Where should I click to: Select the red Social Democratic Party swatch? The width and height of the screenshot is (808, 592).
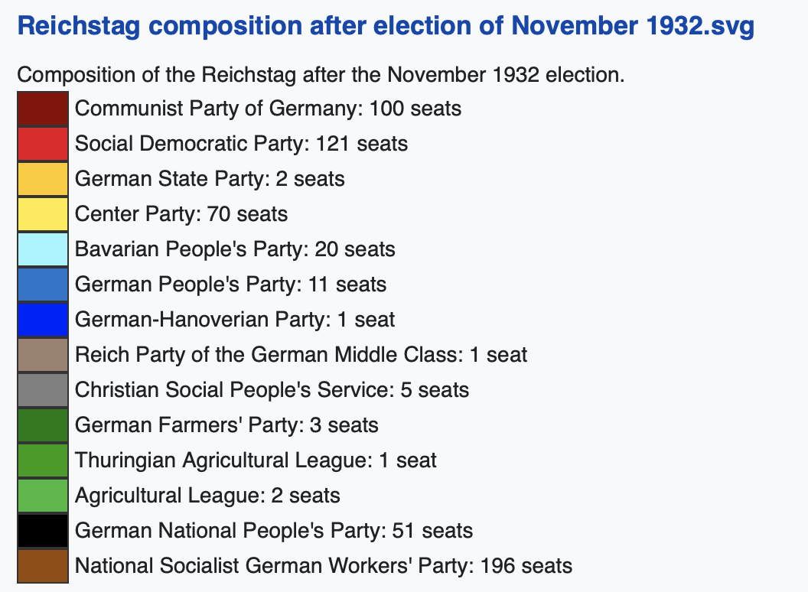click(x=43, y=145)
